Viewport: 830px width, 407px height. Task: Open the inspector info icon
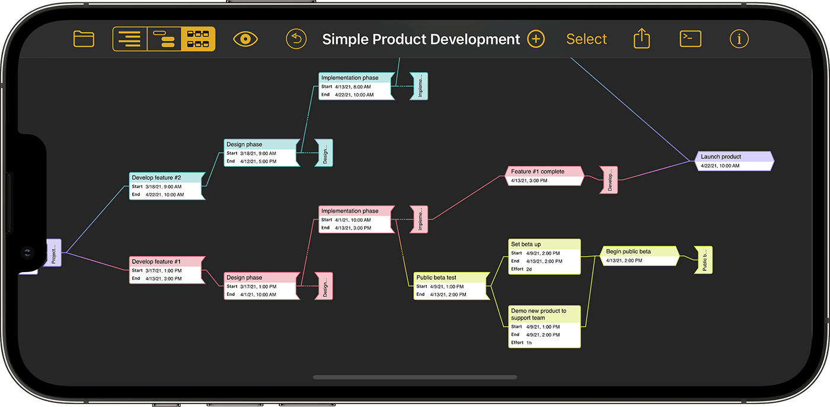point(739,39)
